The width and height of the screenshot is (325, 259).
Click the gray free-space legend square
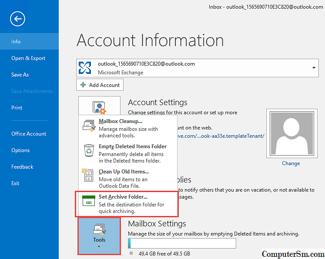[131, 253]
